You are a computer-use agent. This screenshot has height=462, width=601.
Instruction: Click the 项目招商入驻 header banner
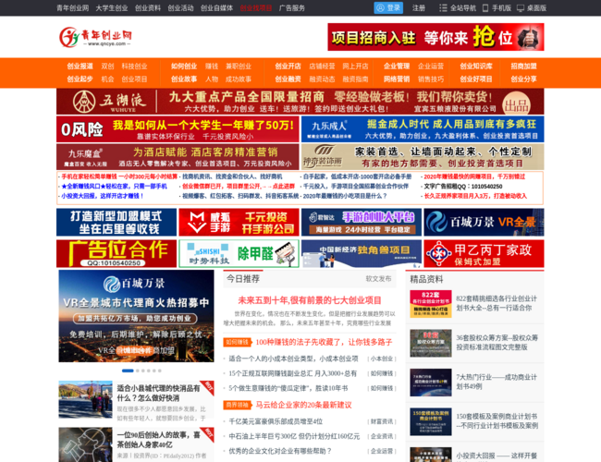click(x=435, y=37)
